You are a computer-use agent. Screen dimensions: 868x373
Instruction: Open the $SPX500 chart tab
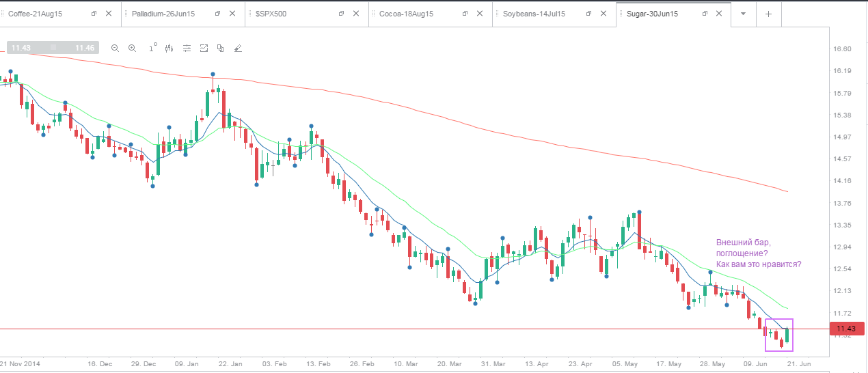270,13
